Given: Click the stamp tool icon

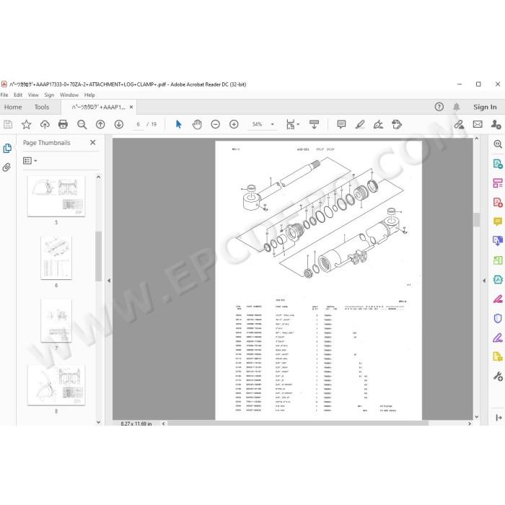Looking at the screenshot, I should (x=397, y=124).
